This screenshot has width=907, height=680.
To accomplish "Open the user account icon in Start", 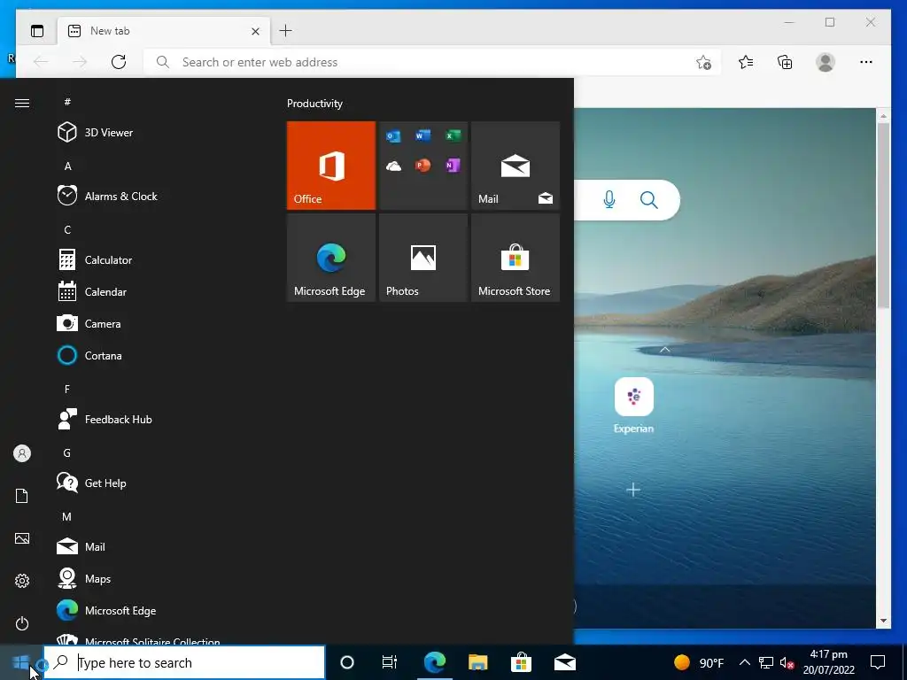I will (22, 453).
